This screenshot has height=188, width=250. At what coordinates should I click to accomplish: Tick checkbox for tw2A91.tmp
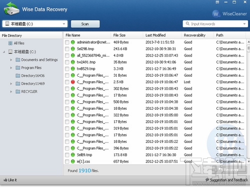(67, 62)
